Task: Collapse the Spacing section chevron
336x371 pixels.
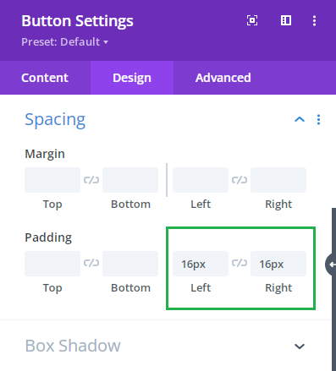Action: [x=300, y=120]
